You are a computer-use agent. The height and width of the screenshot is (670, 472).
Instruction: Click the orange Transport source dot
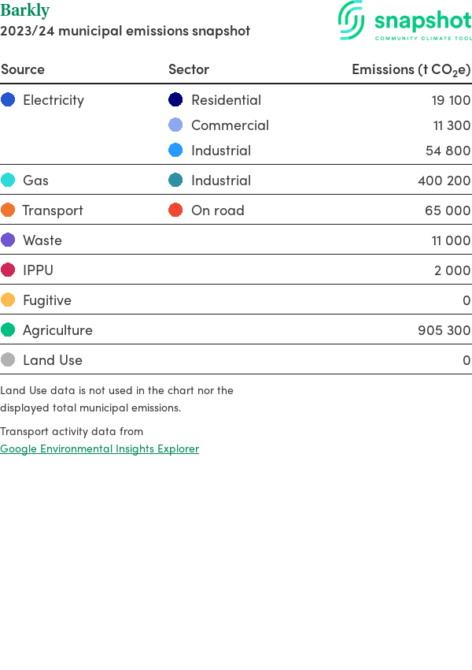point(8,210)
